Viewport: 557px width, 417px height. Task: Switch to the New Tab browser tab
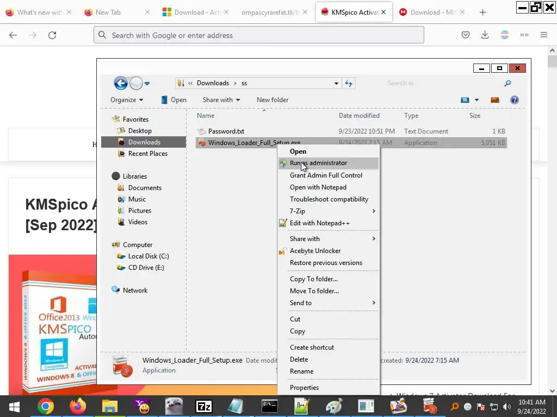tap(117, 12)
